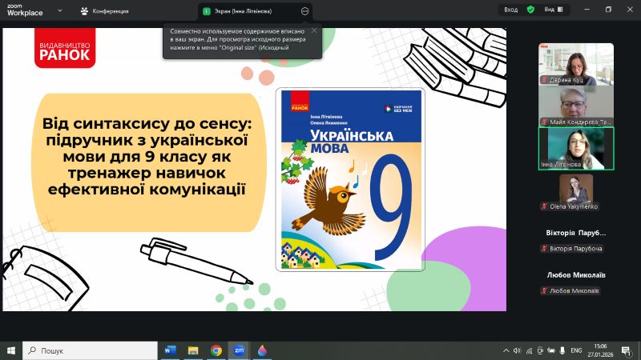Open Google Chrome from taskbar
The width and height of the screenshot is (641, 360).
point(216,350)
